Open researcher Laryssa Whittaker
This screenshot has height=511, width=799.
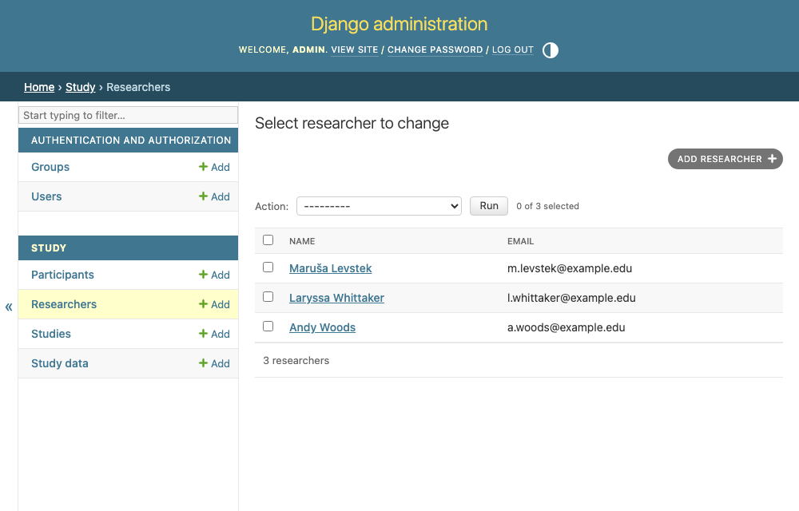(x=337, y=298)
